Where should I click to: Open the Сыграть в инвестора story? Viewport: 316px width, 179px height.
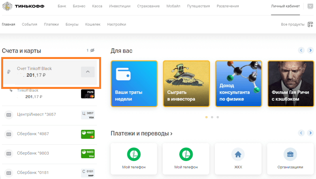186,84
